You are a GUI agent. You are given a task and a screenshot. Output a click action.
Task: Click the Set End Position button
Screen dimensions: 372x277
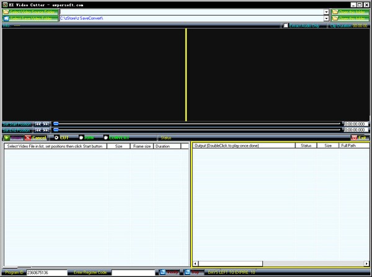17,130
